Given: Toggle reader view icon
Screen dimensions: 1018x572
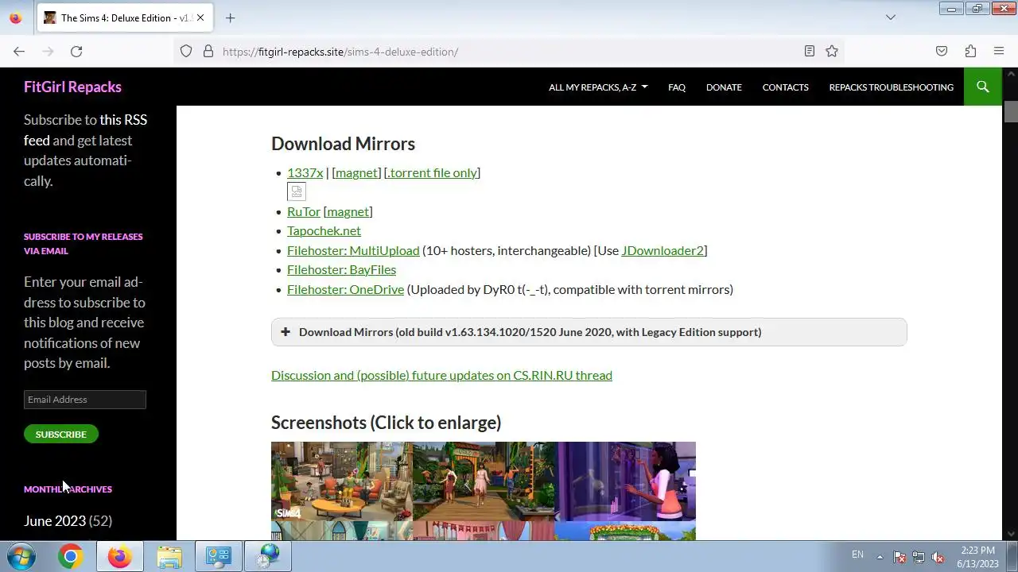Looking at the screenshot, I should point(810,52).
